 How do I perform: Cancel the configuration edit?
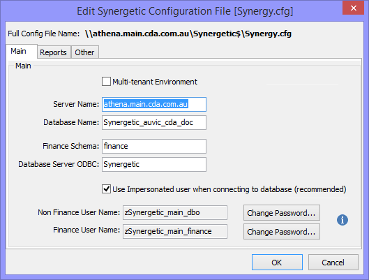click(x=333, y=263)
